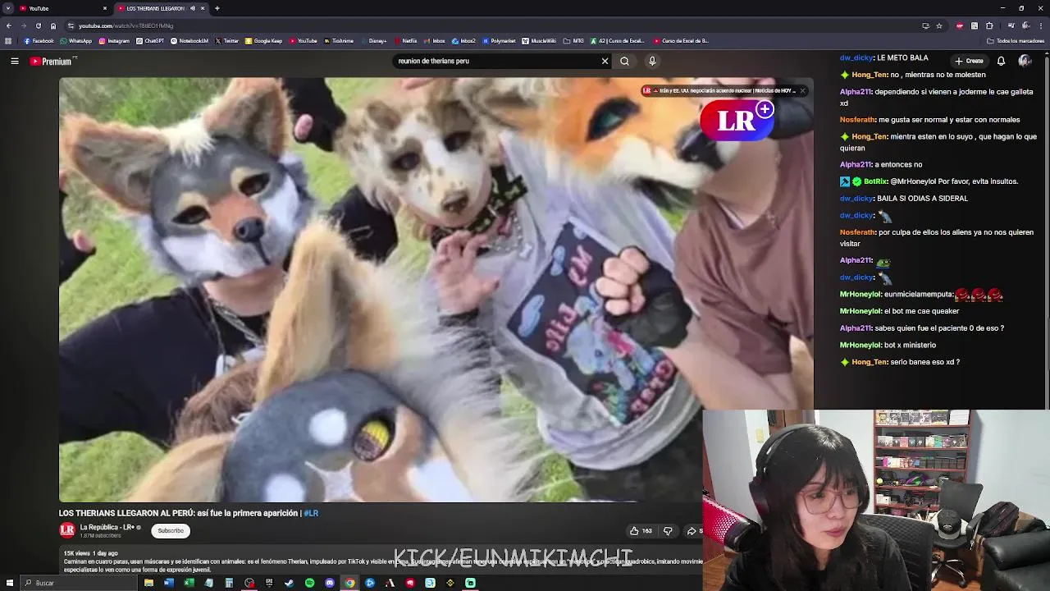This screenshot has height=591, width=1050.
Task: Open the YouTube account avatar menu
Action: click(1025, 61)
